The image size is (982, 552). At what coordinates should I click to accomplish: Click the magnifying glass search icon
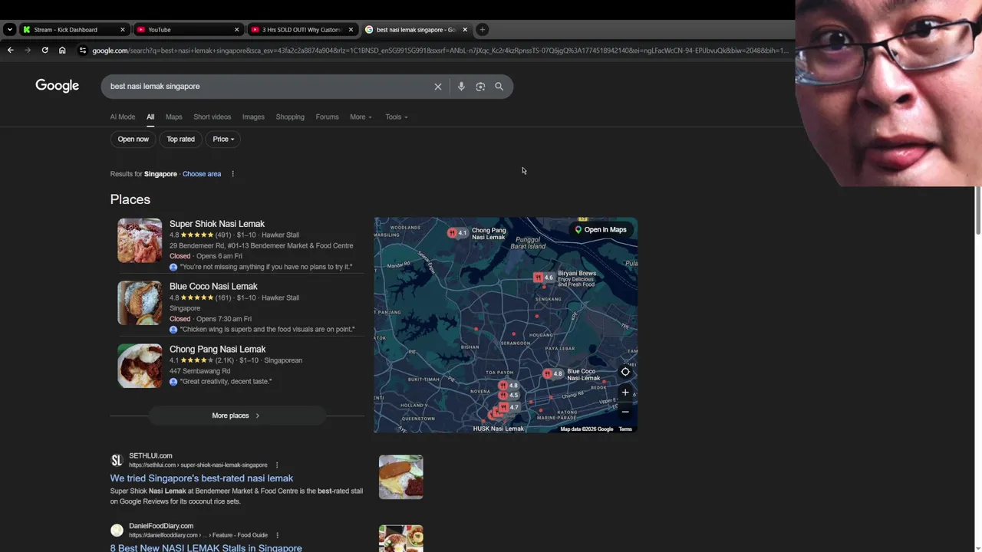[x=499, y=87]
